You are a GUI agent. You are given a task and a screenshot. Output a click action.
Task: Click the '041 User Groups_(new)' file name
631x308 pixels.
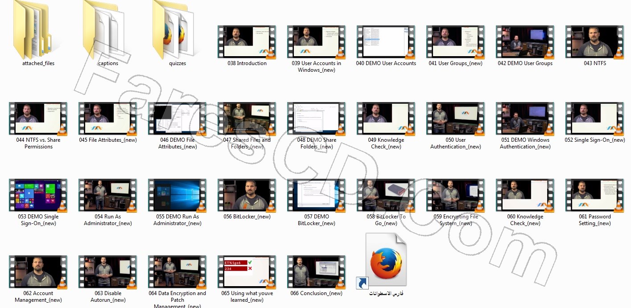[456, 63]
